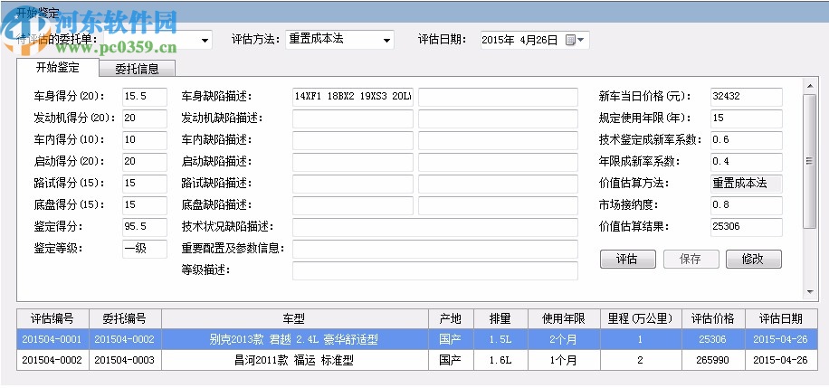Viewport: 829px width, 388px height.
Task: Click the 别克2013款 君越 2.4L 豪华舒适型 cell
Action: tap(294, 339)
